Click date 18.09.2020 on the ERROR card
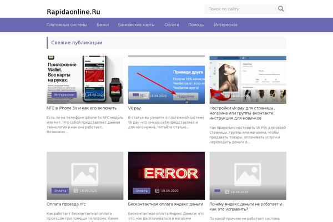 pos(170,191)
